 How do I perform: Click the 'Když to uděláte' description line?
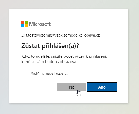(x=64, y=56)
